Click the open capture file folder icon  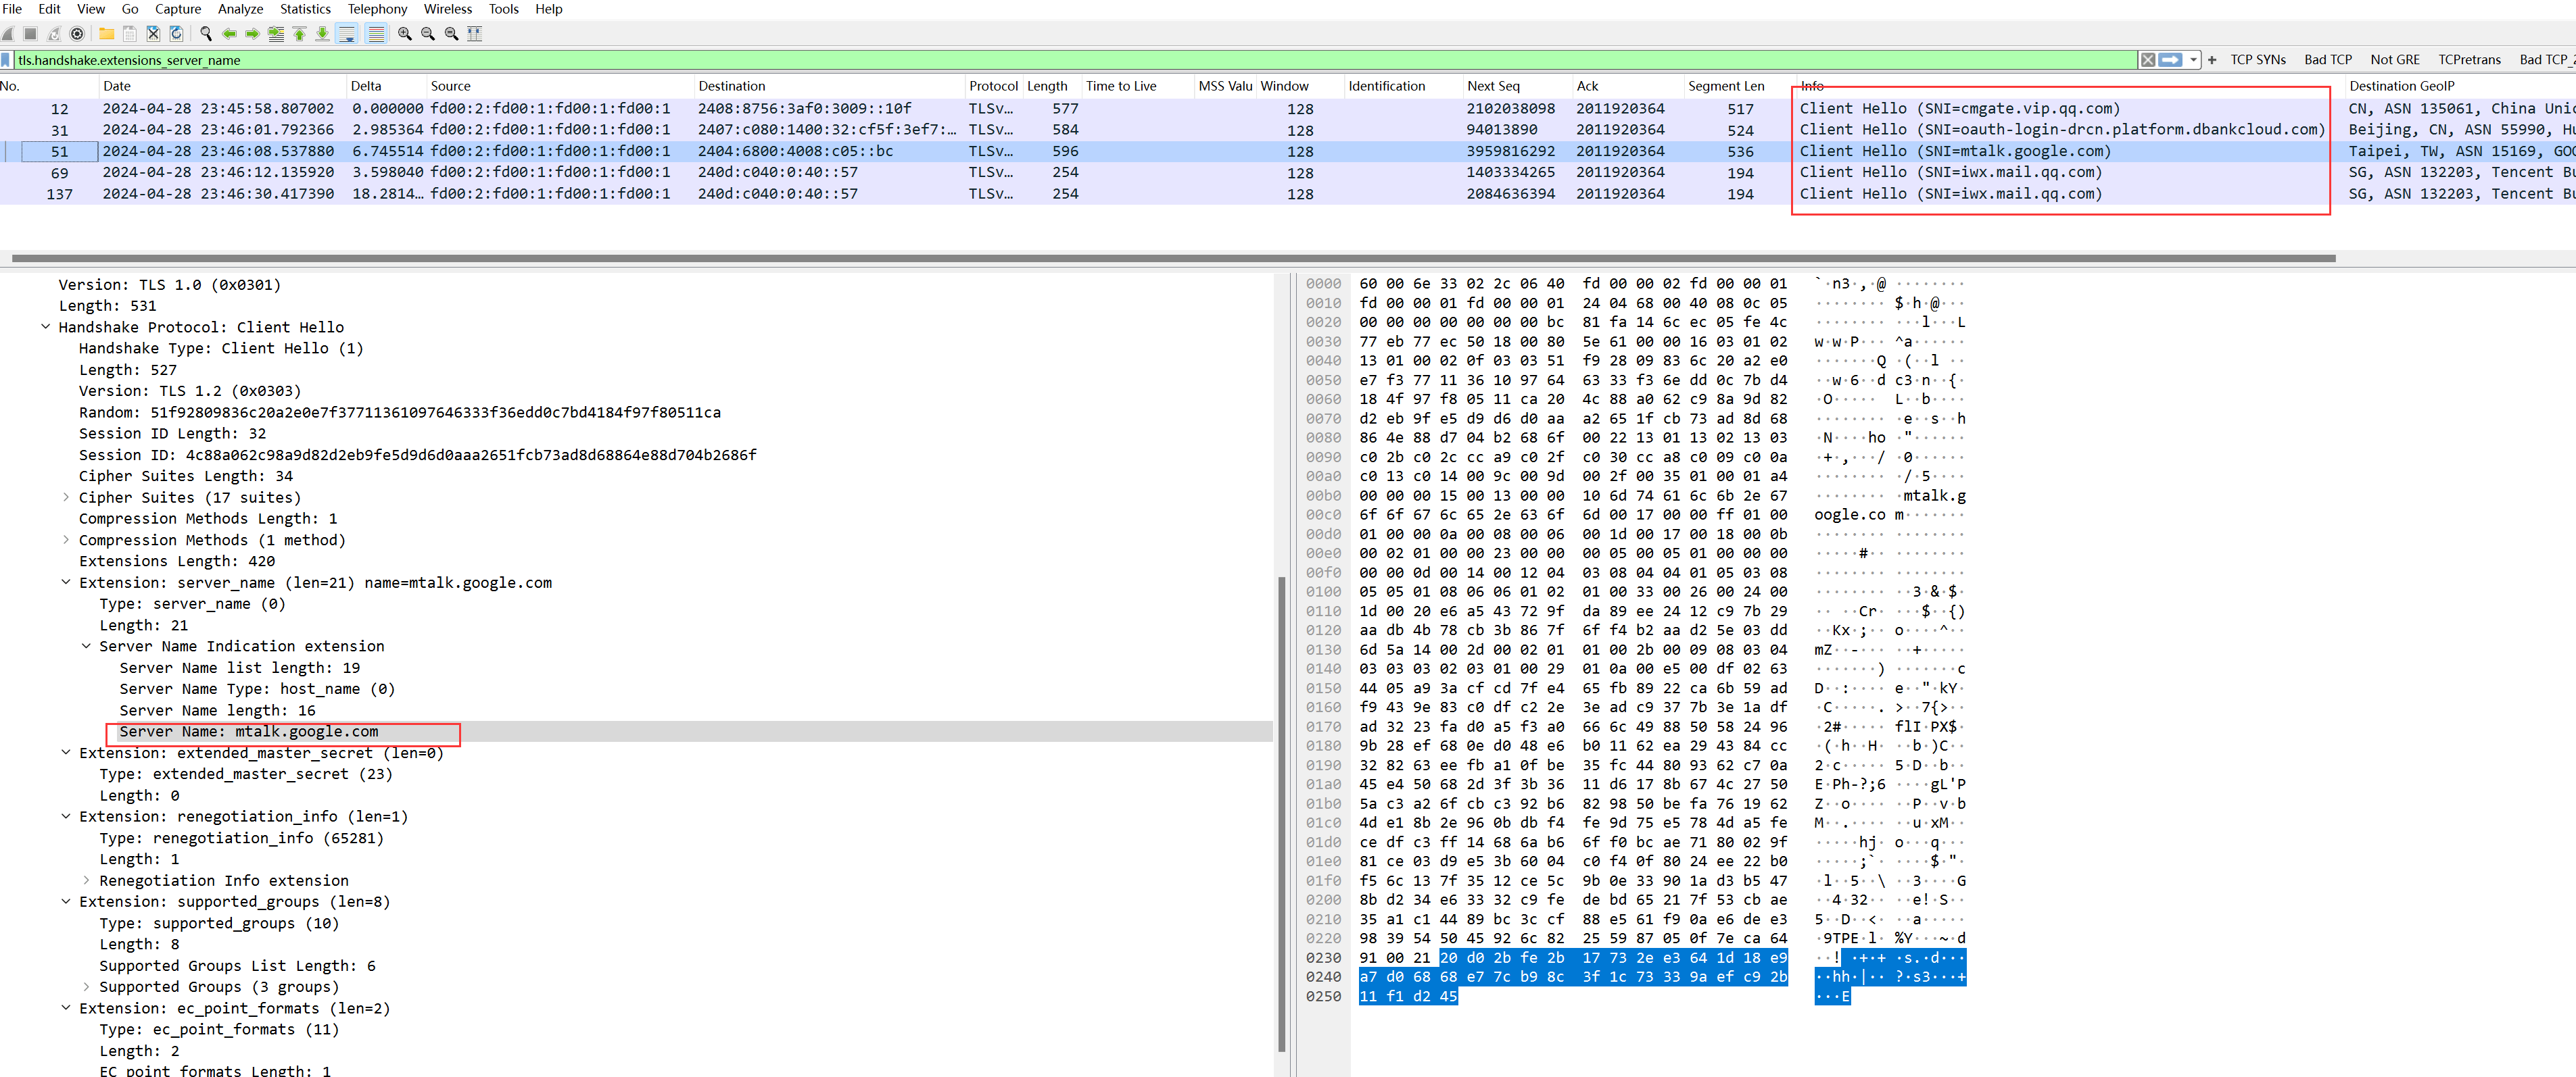click(106, 33)
